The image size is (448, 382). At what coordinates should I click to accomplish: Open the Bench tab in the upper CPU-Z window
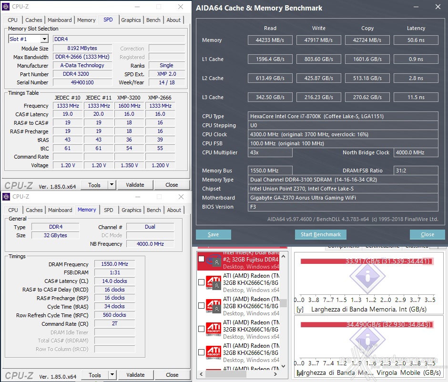pos(153,20)
